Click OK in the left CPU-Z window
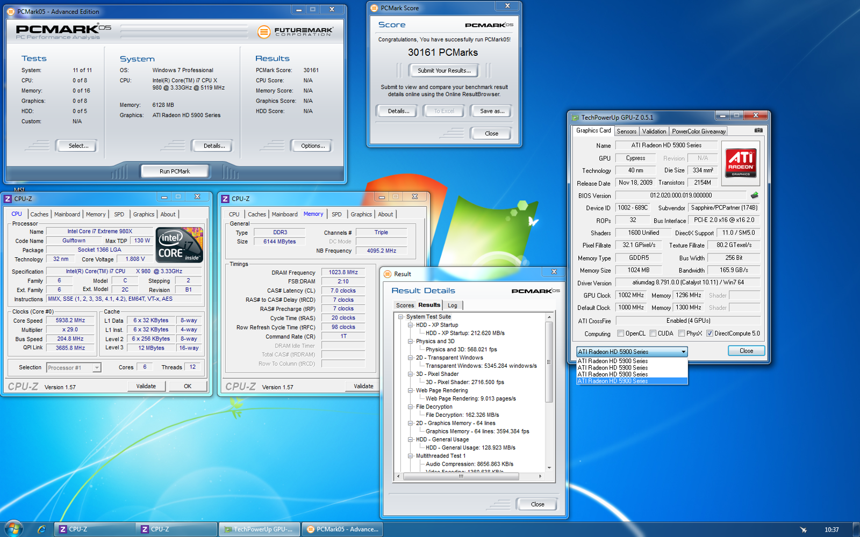 point(188,386)
